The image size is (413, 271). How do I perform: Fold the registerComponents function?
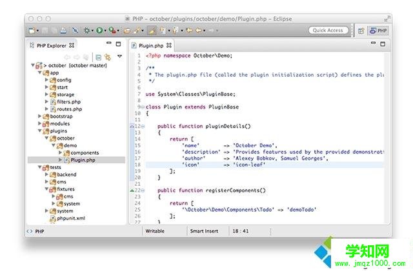[143, 190]
